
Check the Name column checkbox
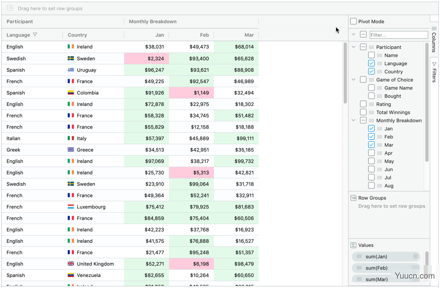[x=371, y=55]
